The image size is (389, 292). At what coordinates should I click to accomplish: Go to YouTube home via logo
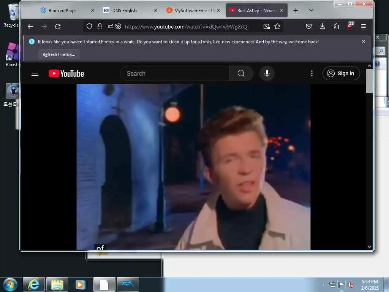click(66, 73)
